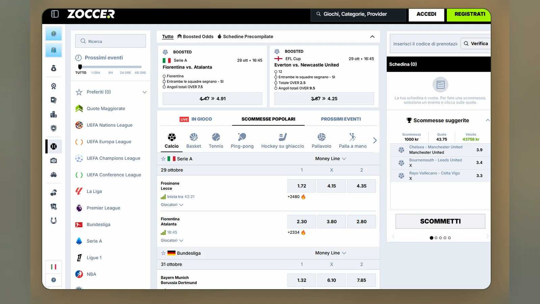Open the podium rankings icon in the left rail
The image size is (540, 304).
(x=54, y=114)
